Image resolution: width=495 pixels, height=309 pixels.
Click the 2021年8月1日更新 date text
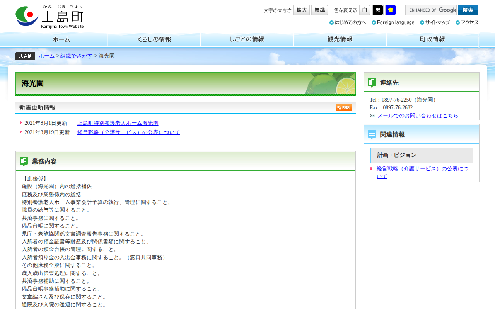[46, 123]
